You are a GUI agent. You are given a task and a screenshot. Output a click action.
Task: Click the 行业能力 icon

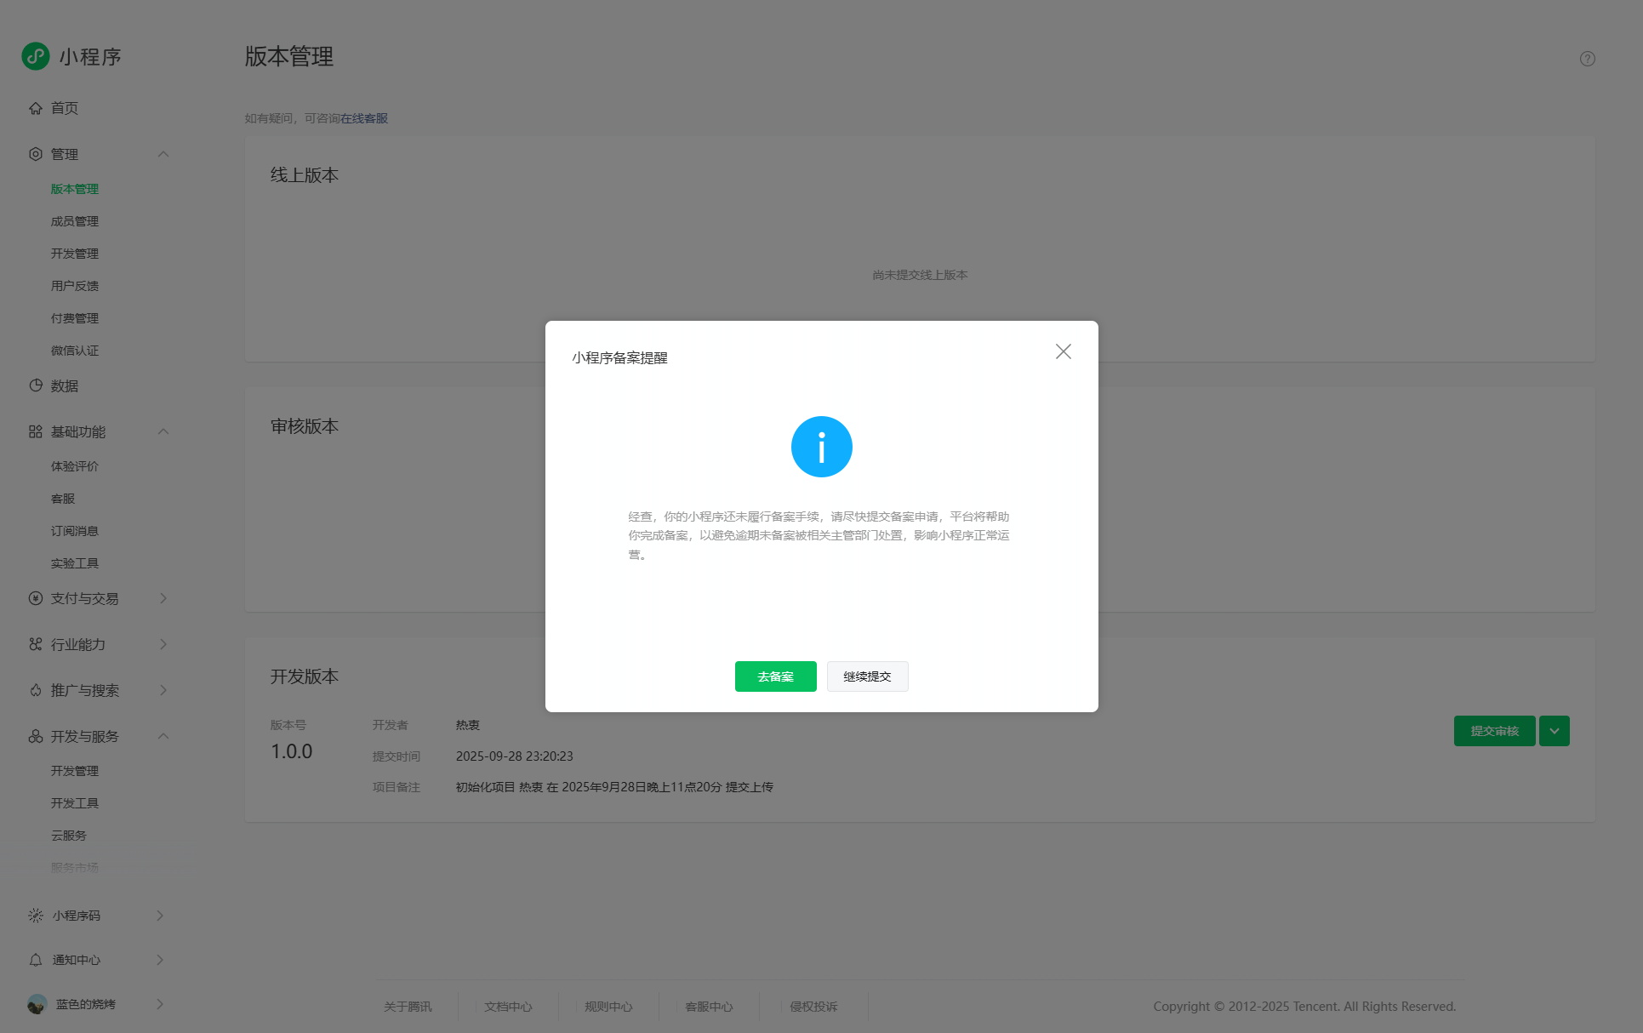tap(36, 644)
